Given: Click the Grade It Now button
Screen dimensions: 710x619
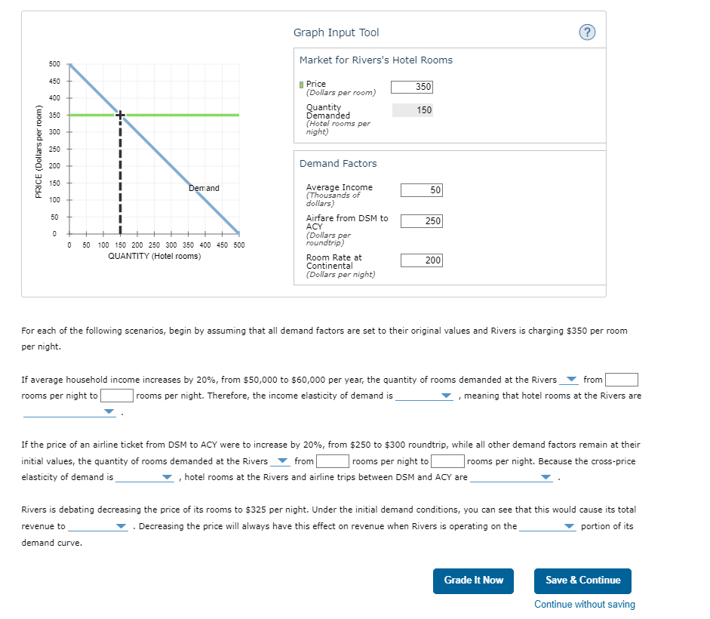Looking at the screenshot, I should pos(473,581).
